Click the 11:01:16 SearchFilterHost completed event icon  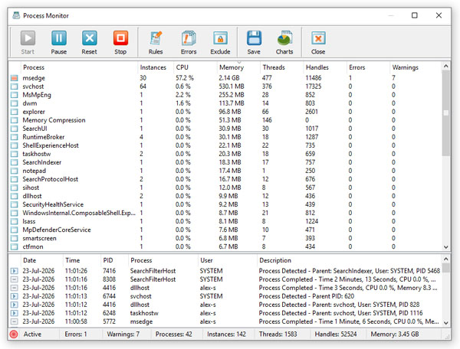coord(14,279)
